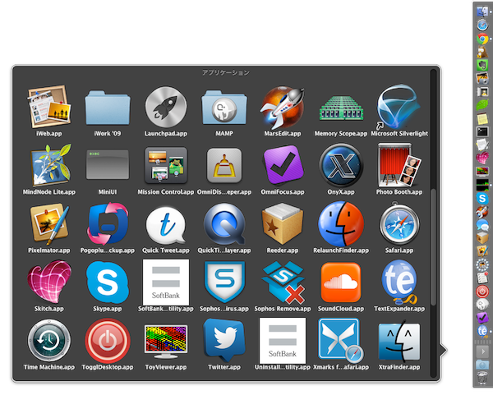The height and width of the screenshot is (395, 493).
Task: Launch Pogoplug Backup app
Action: pos(108,223)
